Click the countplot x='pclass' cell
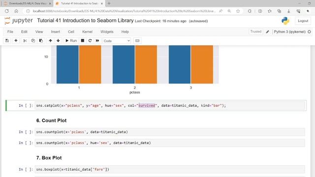Screen dimensions: 315x177 [170, 132]
